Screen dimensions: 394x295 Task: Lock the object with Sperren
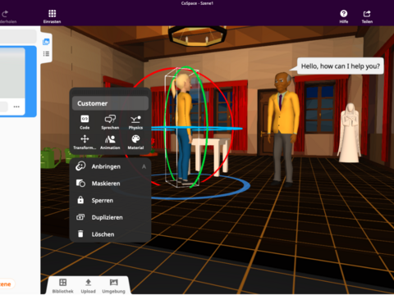click(111, 200)
